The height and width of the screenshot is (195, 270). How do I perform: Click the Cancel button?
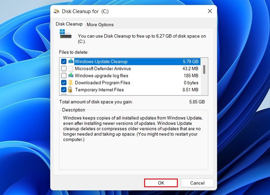coord(197,183)
